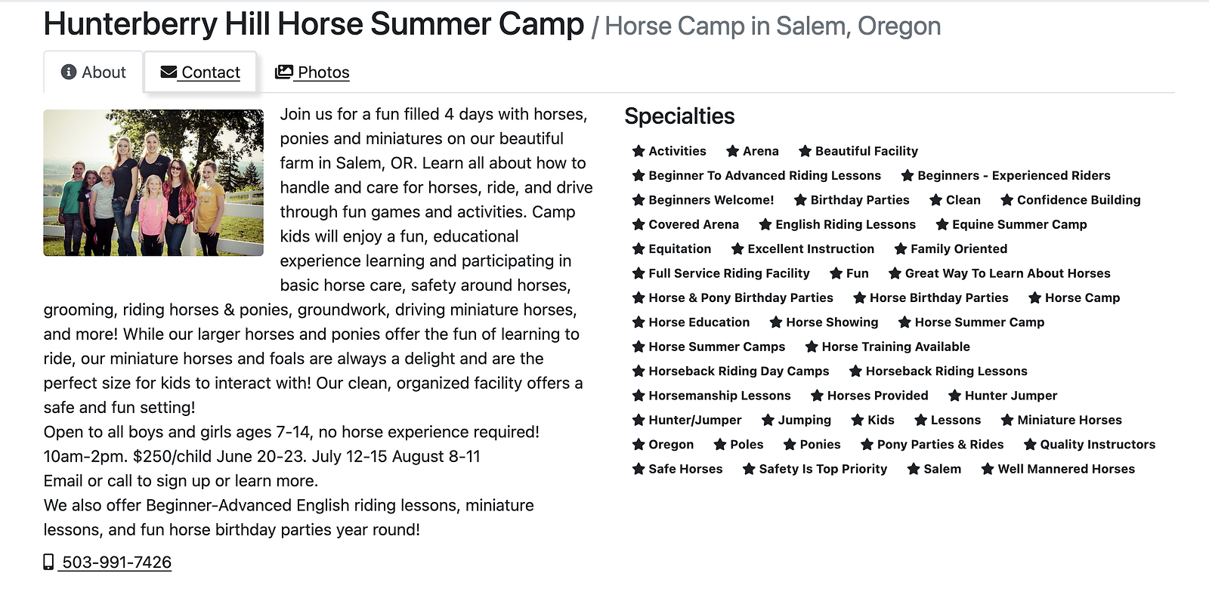Switch to the About tab
This screenshot has height=601, width=1209.
(x=94, y=72)
